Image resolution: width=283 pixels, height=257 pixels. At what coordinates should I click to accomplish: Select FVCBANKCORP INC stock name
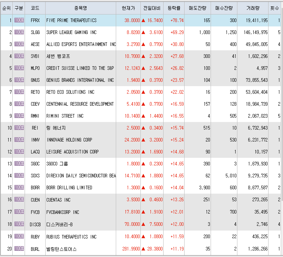pos(63,212)
